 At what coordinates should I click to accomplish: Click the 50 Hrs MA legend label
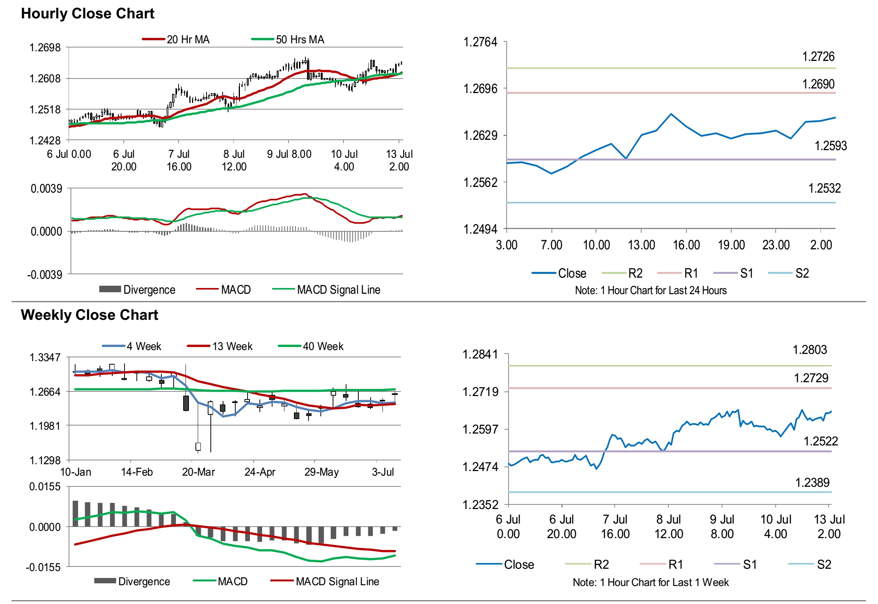(300, 39)
